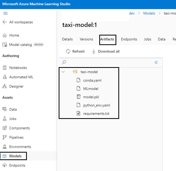The image size is (176, 171).
Task: Click the Models breadcrumb link
Action: click(149, 13)
